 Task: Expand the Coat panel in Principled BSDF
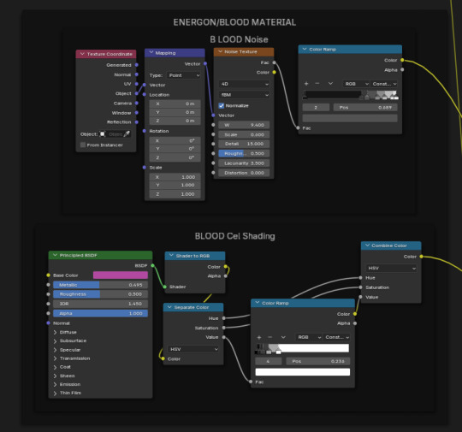click(x=55, y=367)
